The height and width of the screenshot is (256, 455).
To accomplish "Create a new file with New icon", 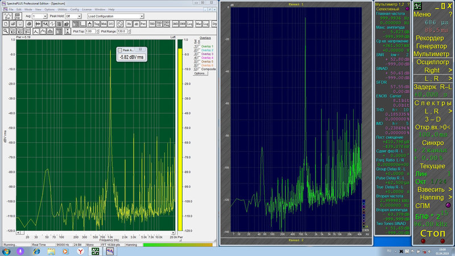I will pyautogui.click(x=6, y=24).
